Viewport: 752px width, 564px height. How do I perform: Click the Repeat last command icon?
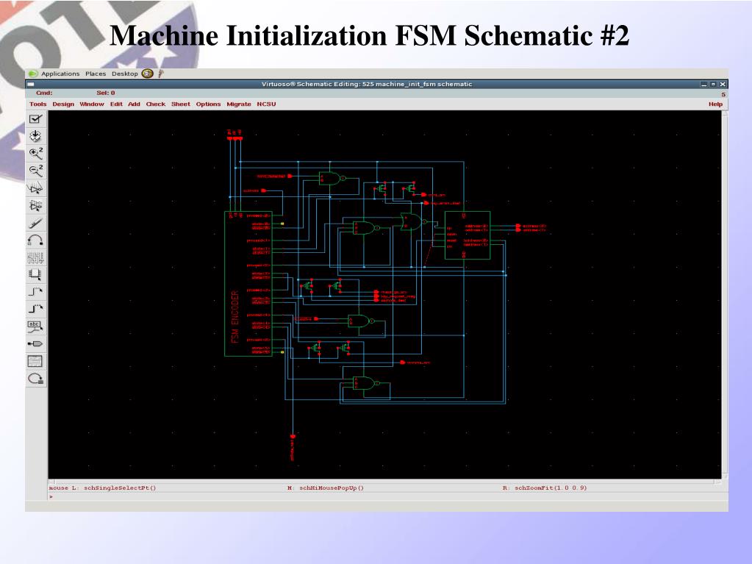point(35,379)
